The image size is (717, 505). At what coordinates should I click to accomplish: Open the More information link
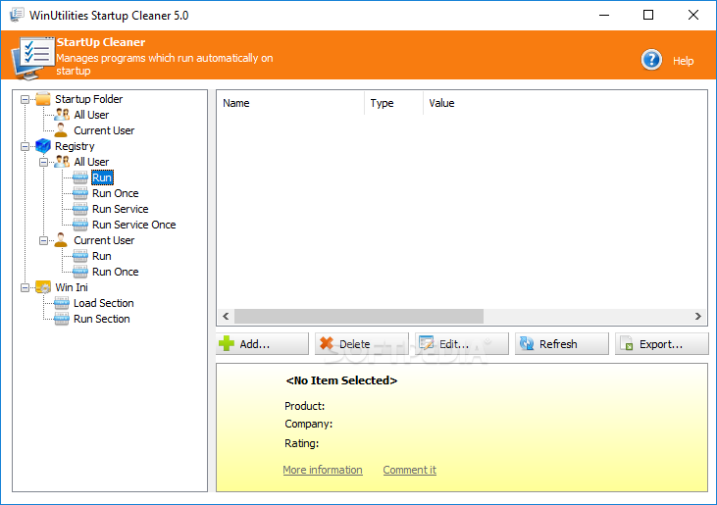(x=323, y=470)
